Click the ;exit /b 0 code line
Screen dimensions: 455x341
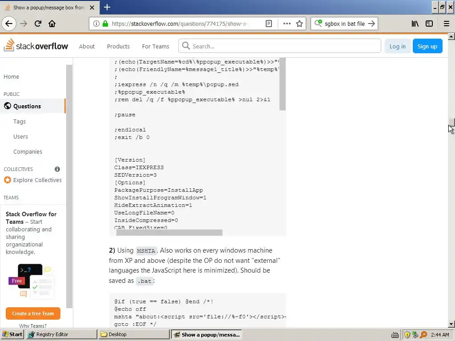(132, 137)
